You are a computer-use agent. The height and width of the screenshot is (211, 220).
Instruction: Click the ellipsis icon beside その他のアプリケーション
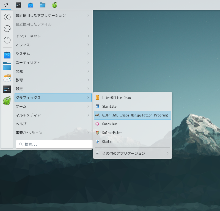point(97,153)
